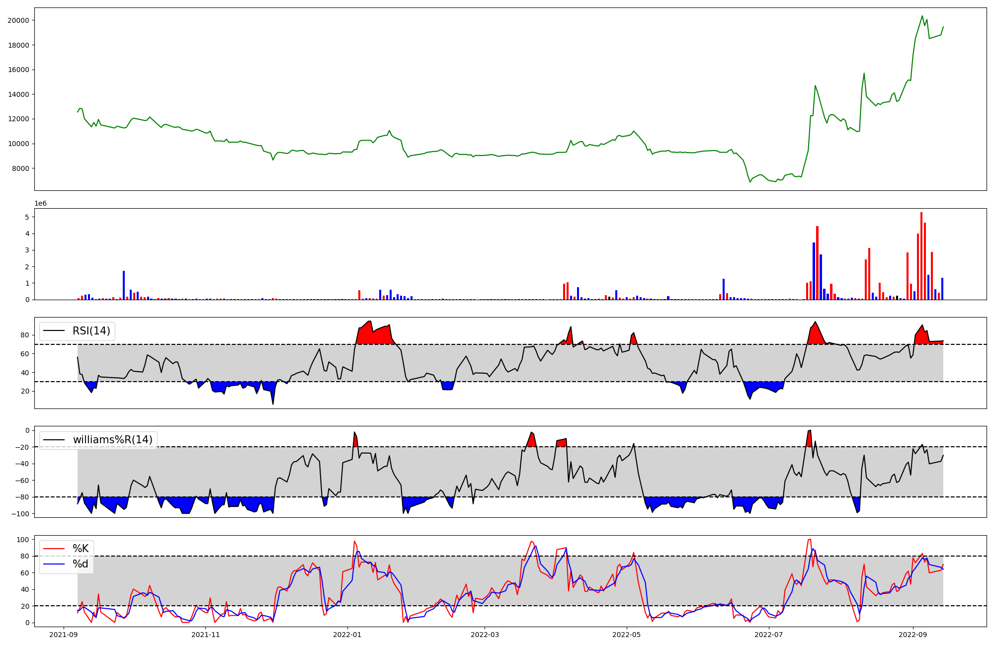Click the 2021-09 x-axis date label
The height and width of the screenshot is (646, 994).
pyautogui.click(x=63, y=635)
